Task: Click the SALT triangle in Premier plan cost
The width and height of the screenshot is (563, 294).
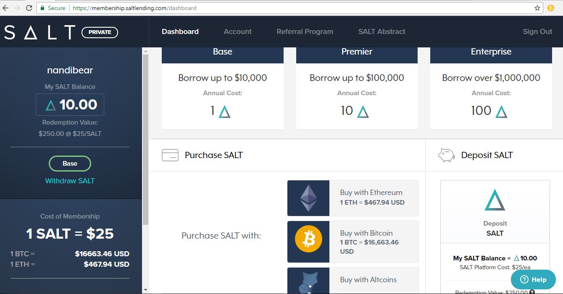Action: click(363, 112)
